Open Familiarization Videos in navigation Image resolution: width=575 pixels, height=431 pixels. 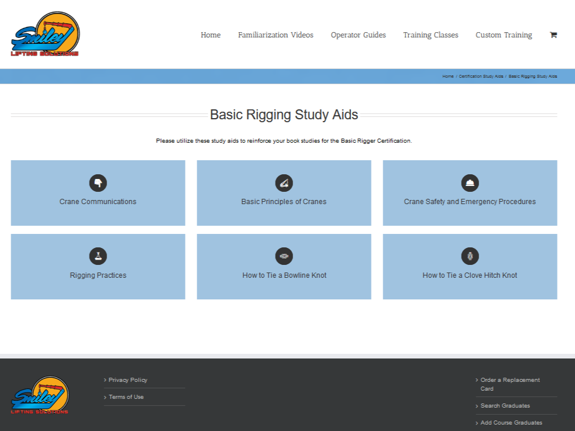coord(276,35)
